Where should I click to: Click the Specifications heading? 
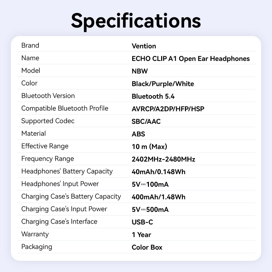tap(136, 20)
